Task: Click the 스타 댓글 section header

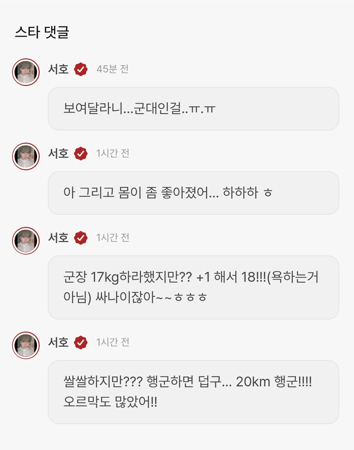Action: (x=42, y=32)
